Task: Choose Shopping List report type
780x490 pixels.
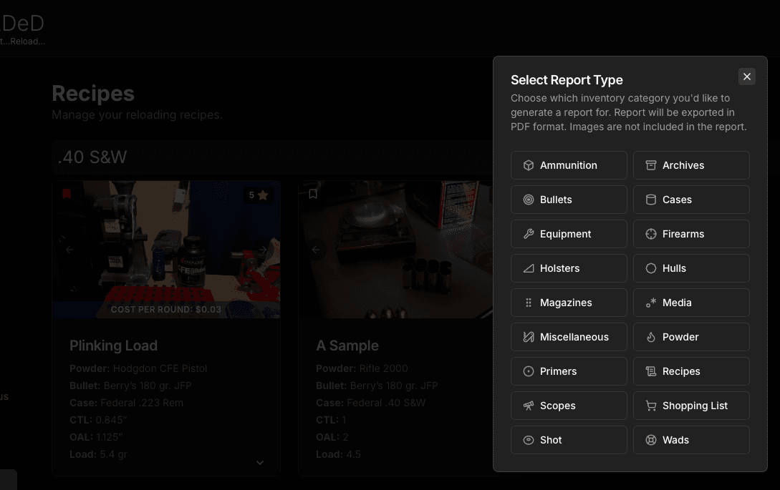Action: pos(691,406)
